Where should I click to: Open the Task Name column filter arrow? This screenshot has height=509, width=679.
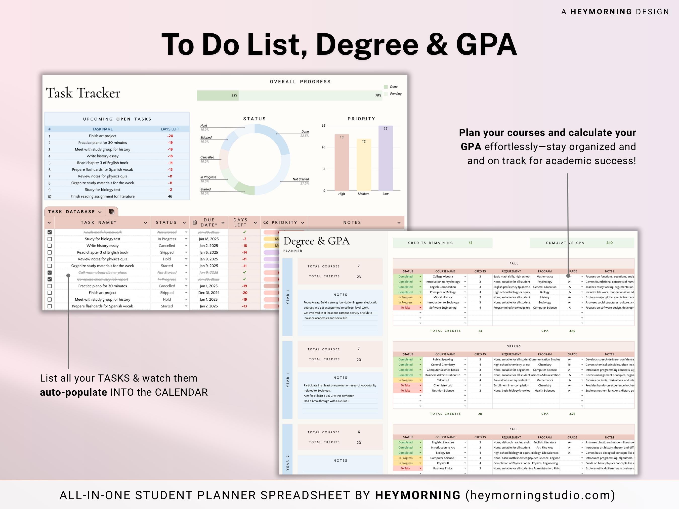146,223
